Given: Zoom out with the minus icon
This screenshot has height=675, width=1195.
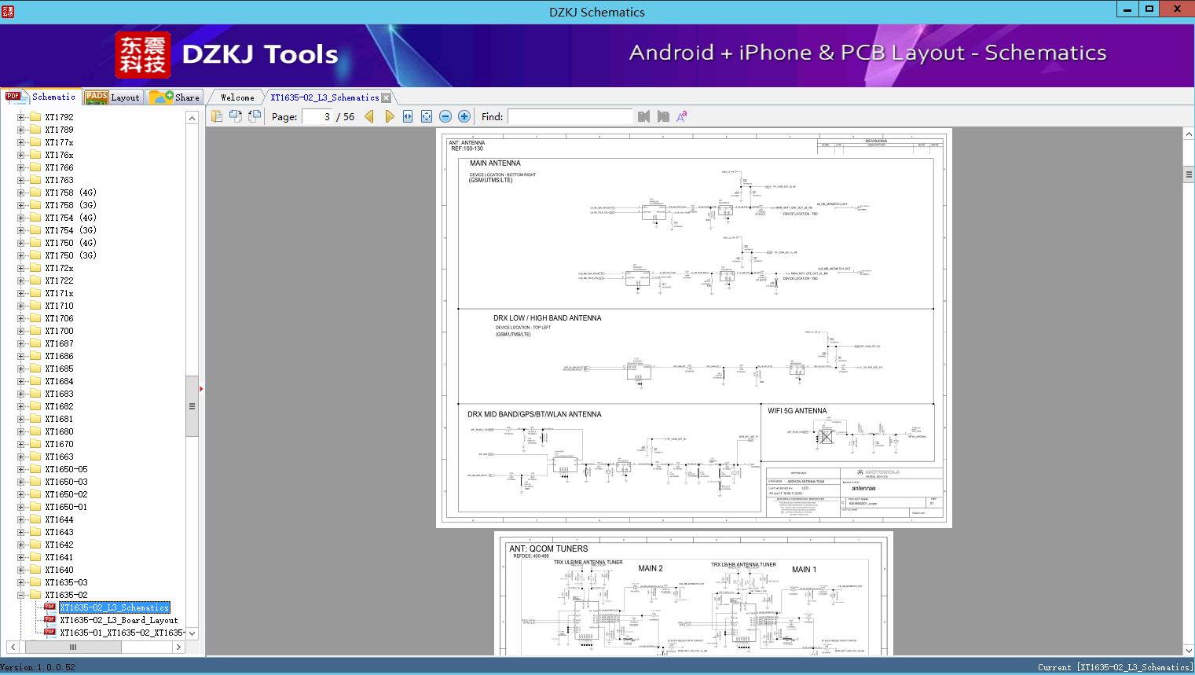Looking at the screenshot, I should [445, 116].
